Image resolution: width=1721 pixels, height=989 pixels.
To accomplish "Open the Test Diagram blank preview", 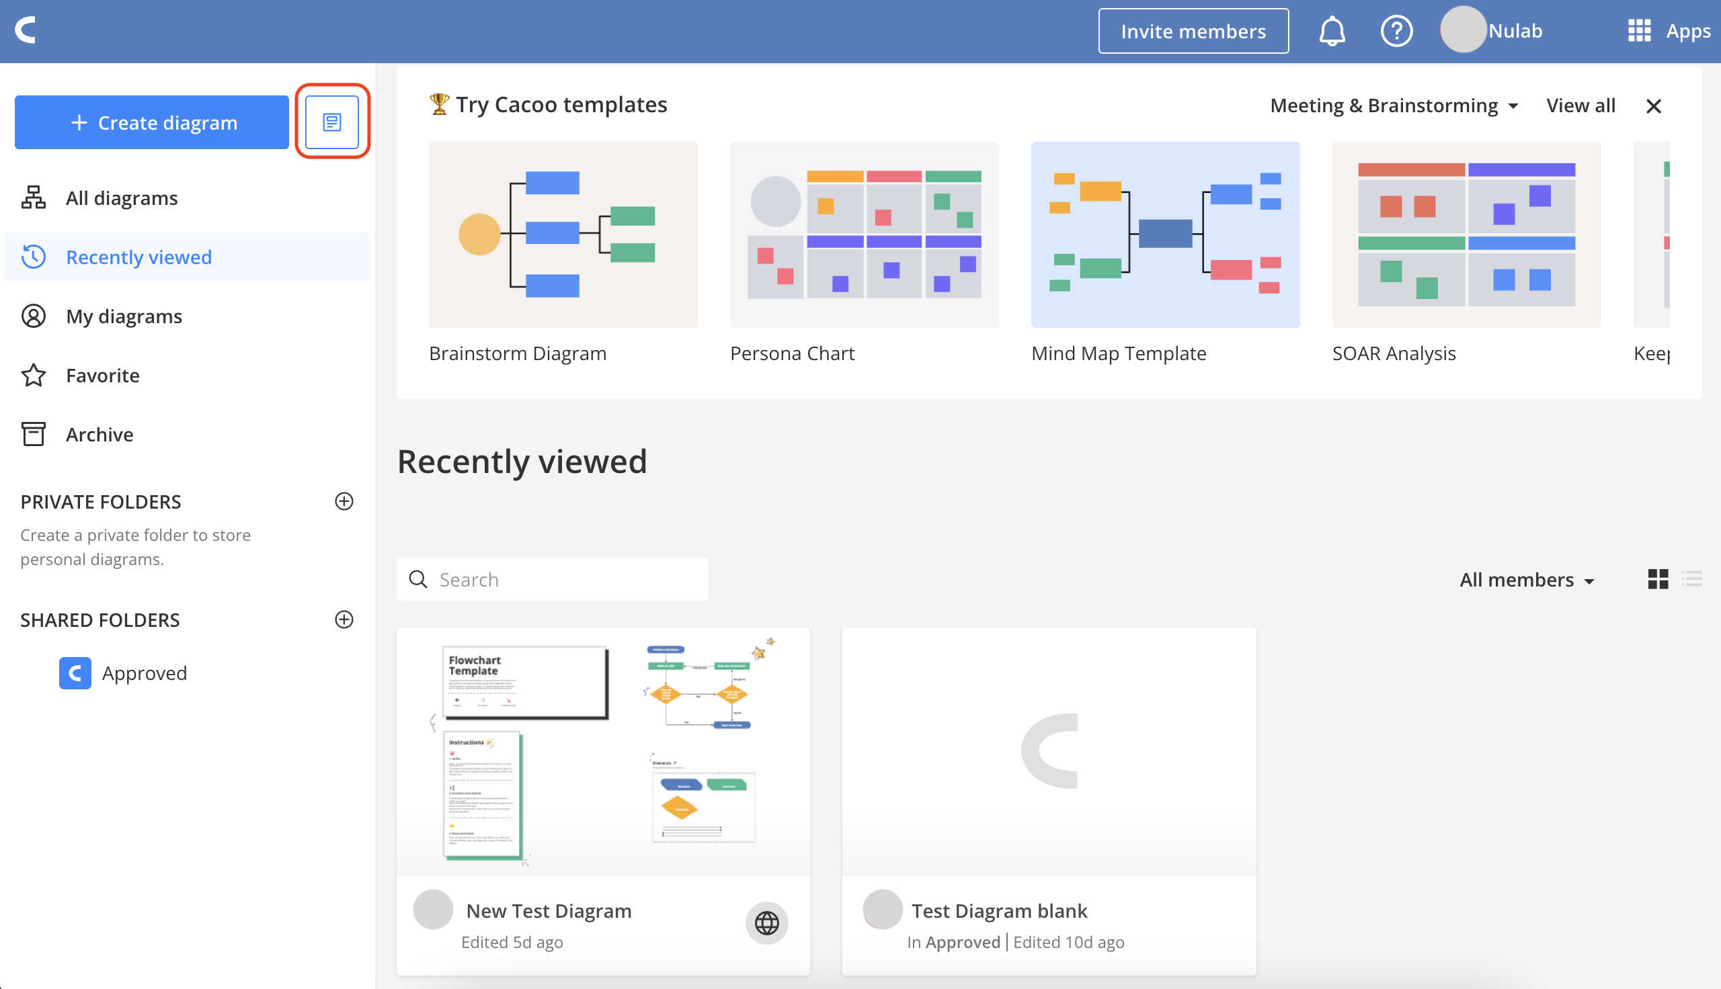I will click(x=1049, y=751).
